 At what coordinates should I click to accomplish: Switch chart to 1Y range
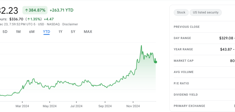point(60,32)
